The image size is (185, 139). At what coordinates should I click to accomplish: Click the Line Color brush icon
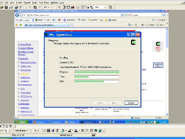(x=70, y=131)
